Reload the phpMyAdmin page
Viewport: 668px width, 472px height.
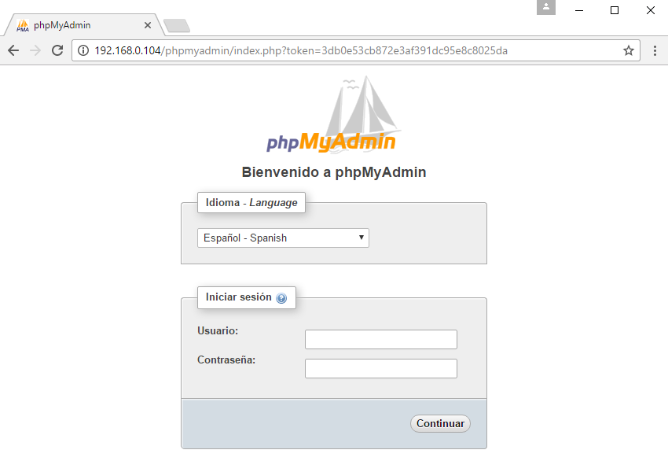(x=57, y=50)
